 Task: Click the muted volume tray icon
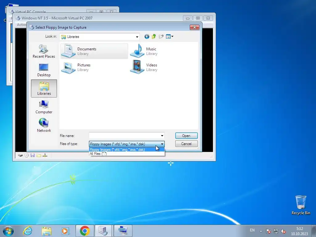283,231
